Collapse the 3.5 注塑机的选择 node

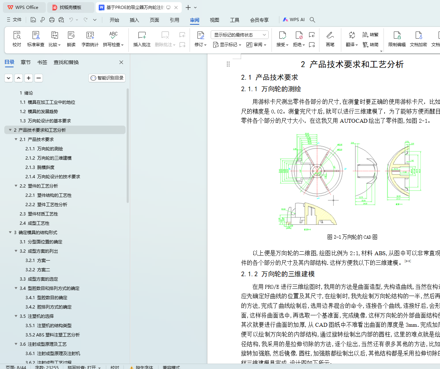tap(16, 316)
